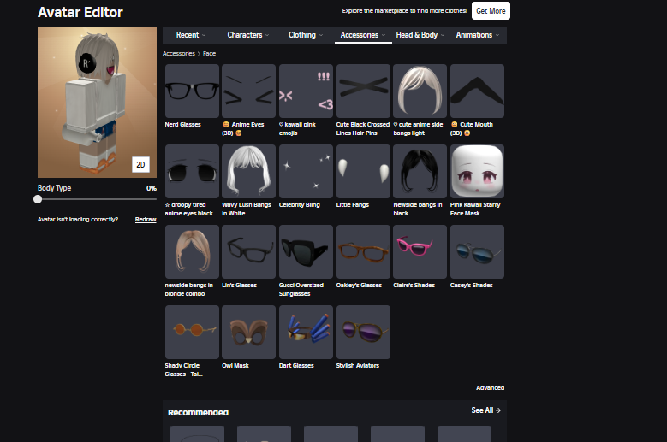Equip the Gucci Oversized Sunglasses
Screen dimensions: 667x442
[306, 252]
